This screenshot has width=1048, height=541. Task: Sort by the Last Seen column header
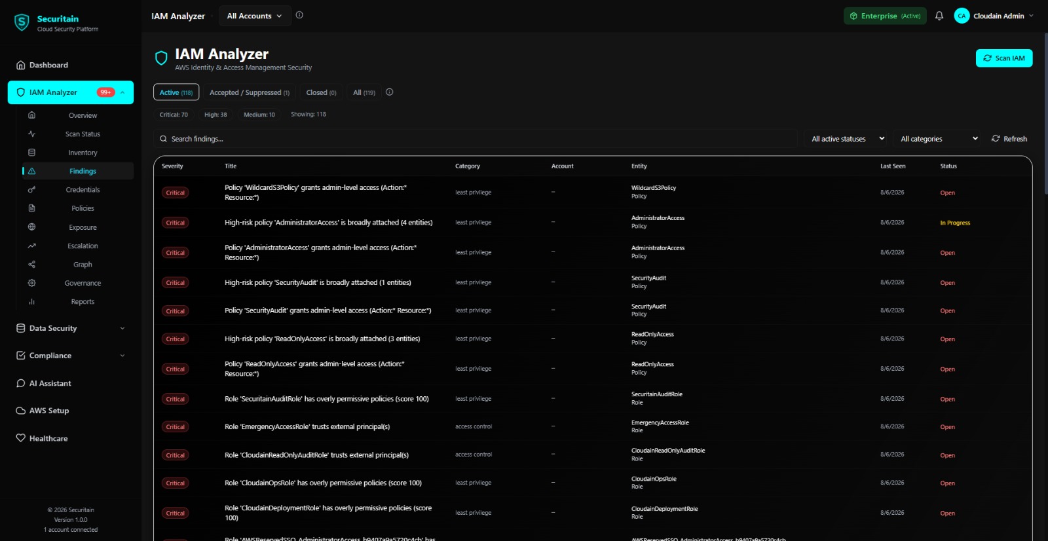[x=893, y=166]
